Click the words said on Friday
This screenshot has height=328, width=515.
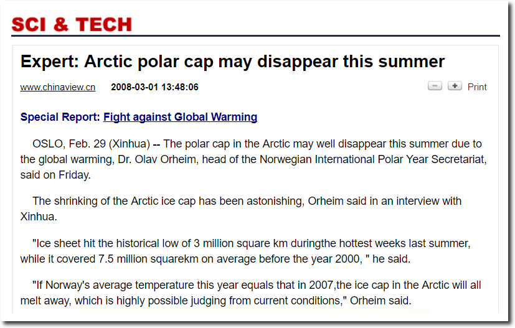[x=55, y=175]
